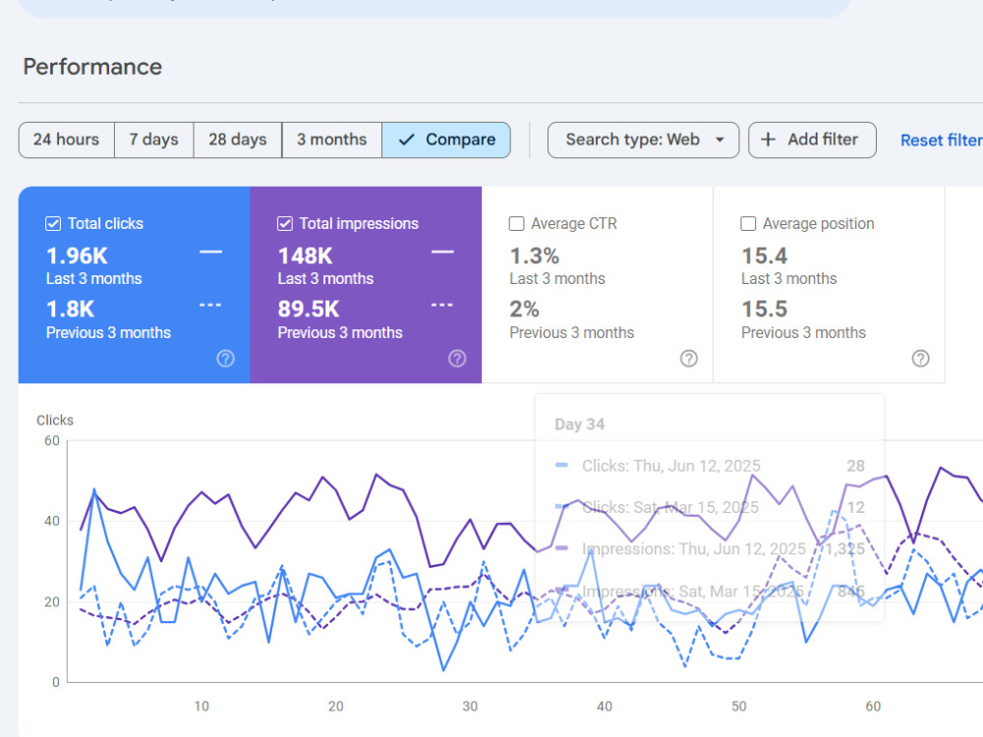Click the 148K total impressions value
This screenshot has height=737, width=983.
pos(306,255)
